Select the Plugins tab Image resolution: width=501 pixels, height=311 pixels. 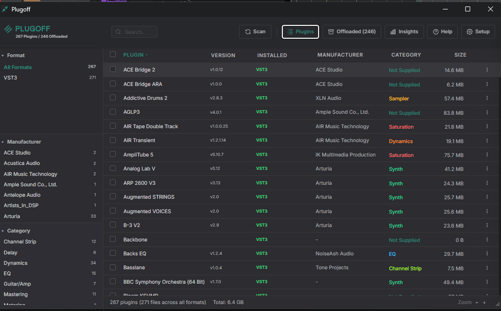(x=300, y=32)
